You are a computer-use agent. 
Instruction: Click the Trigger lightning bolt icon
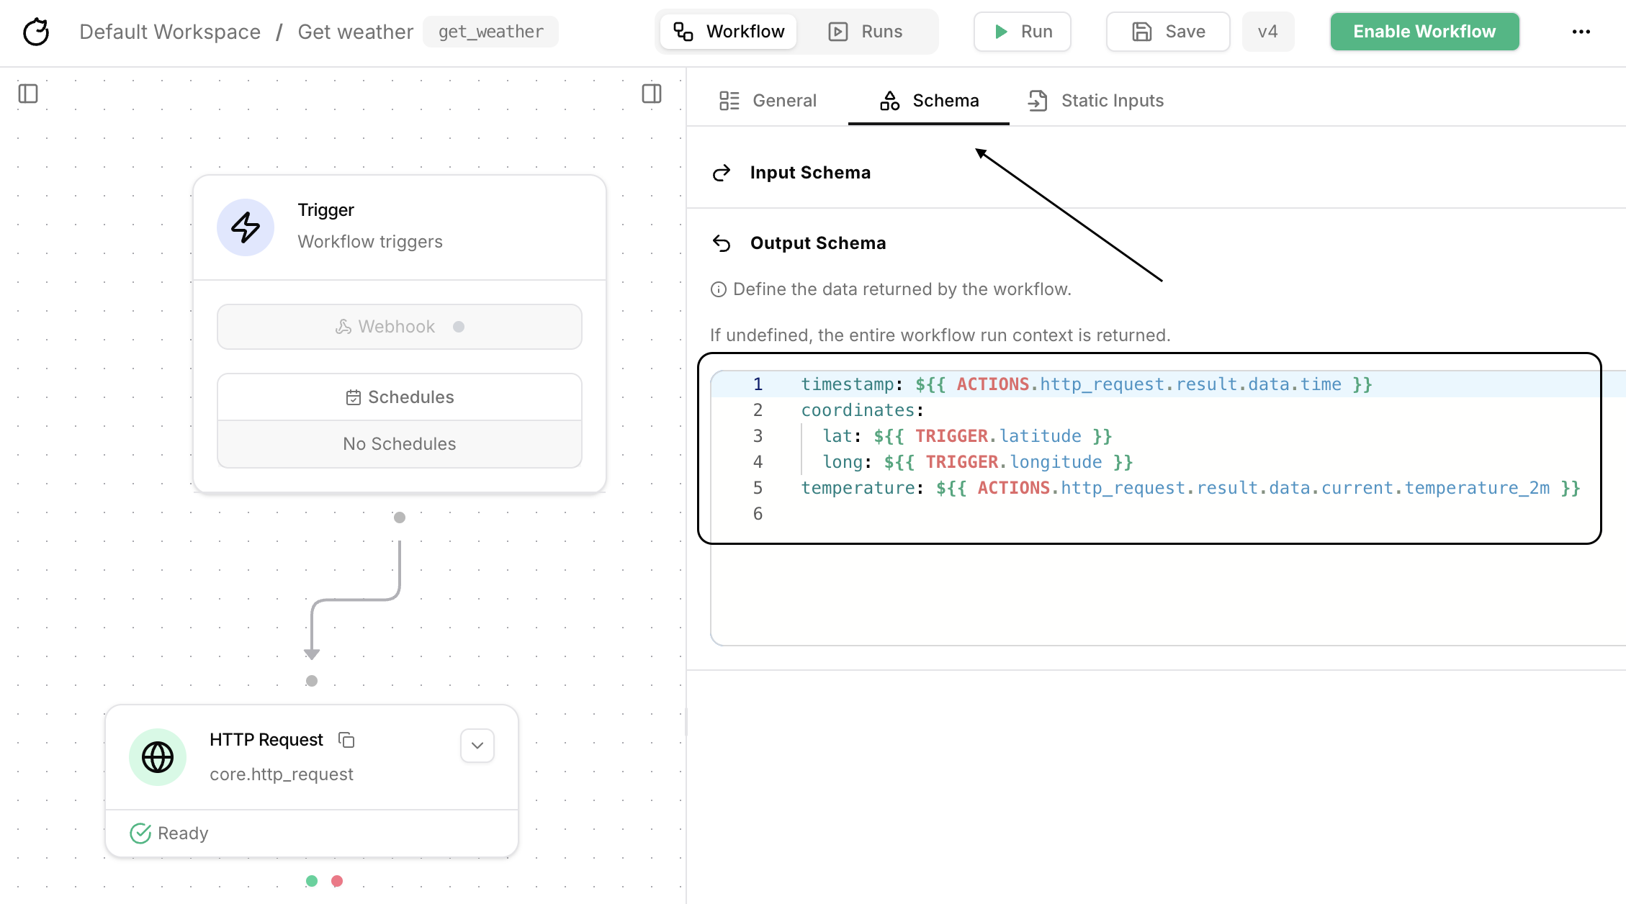pos(246,227)
